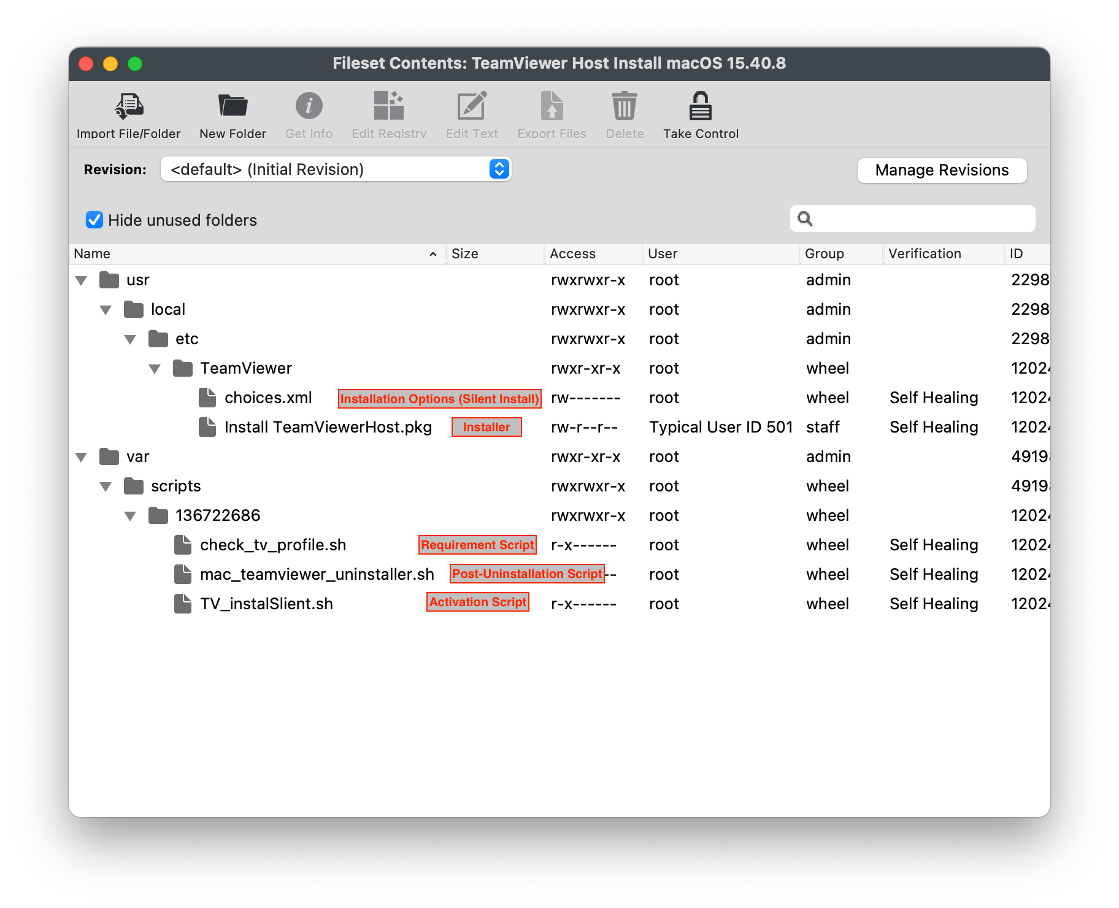Click the Import File/Folder toolbar icon
The image size is (1119, 908).
point(129,106)
